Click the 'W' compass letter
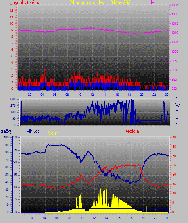188x223 pixels. click(178, 105)
